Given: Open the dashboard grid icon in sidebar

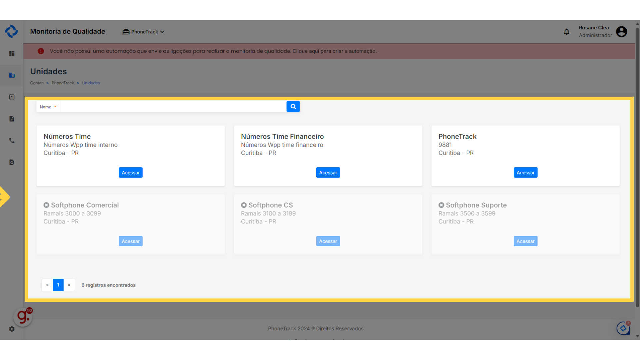Looking at the screenshot, I should click(12, 53).
